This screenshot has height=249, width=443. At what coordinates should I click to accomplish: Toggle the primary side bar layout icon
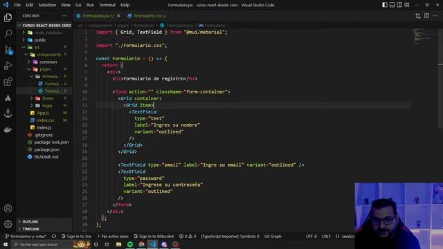(385, 5)
